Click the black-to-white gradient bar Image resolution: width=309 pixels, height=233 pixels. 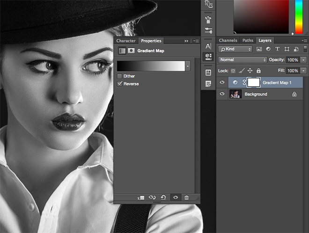click(x=151, y=66)
